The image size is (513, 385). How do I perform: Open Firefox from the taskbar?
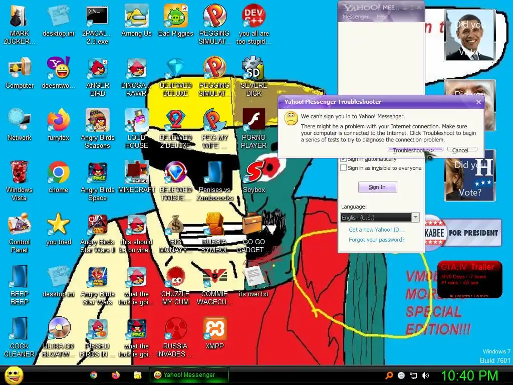(116, 375)
